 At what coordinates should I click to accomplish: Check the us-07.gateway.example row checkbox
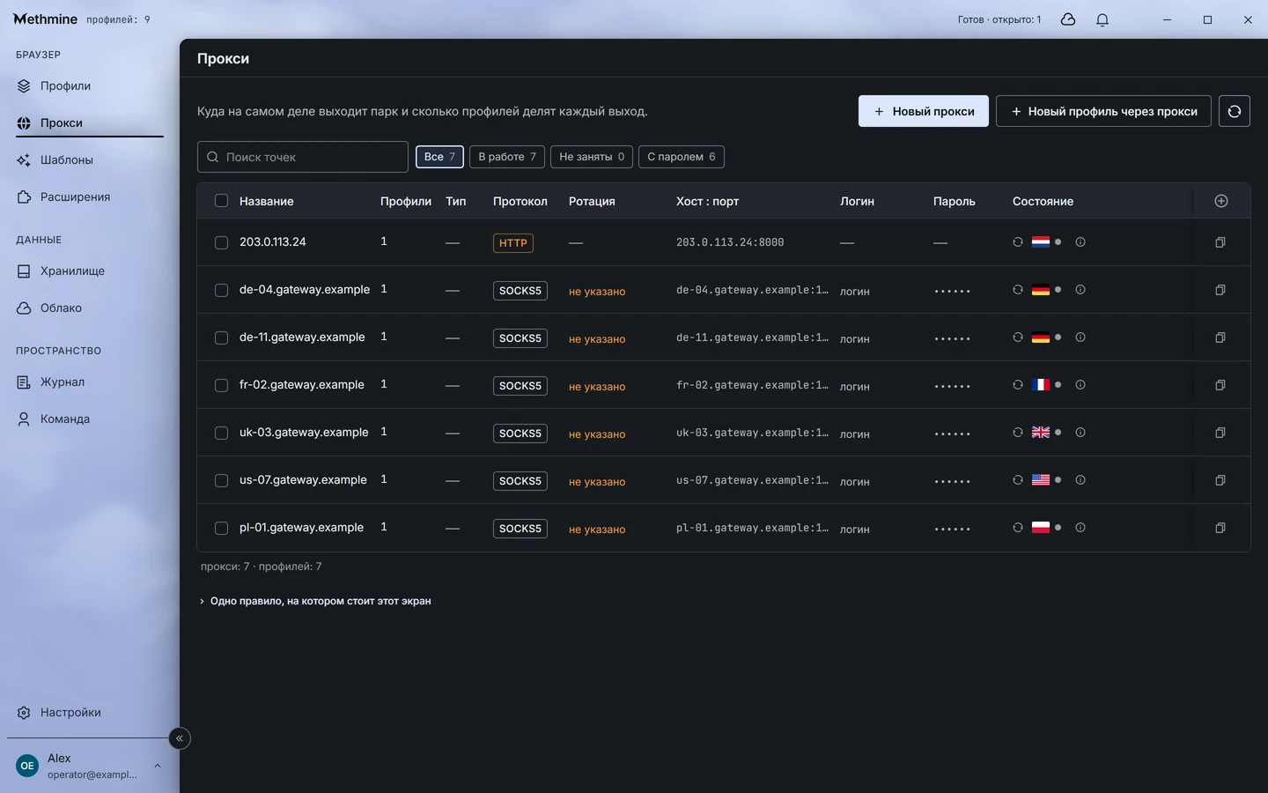coord(221,480)
